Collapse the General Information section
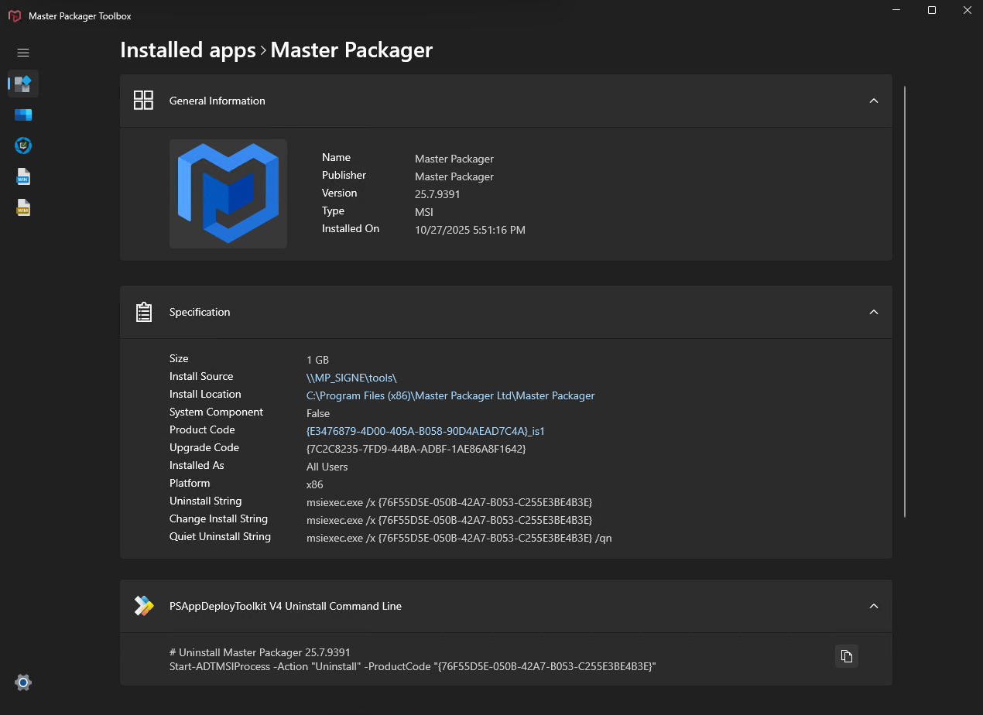Image resolution: width=983 pixels, height=715 pixels. (873, 101)
